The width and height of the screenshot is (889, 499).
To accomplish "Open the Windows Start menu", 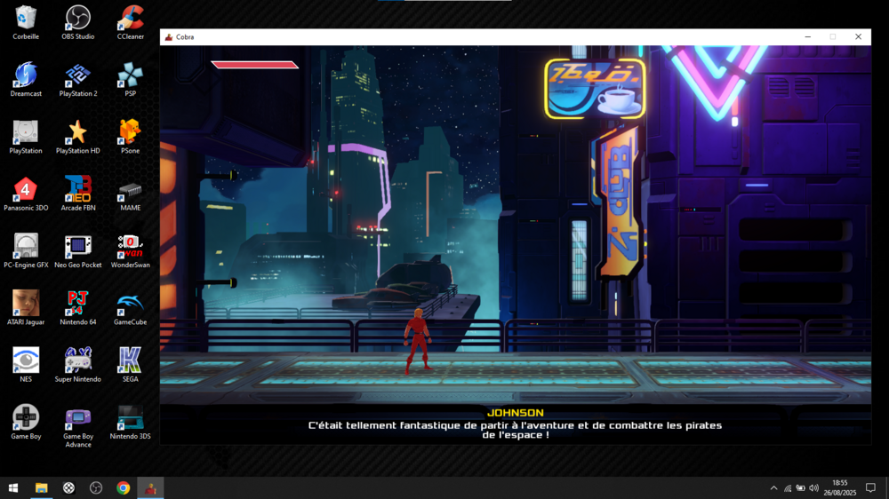I will (13, 488).
